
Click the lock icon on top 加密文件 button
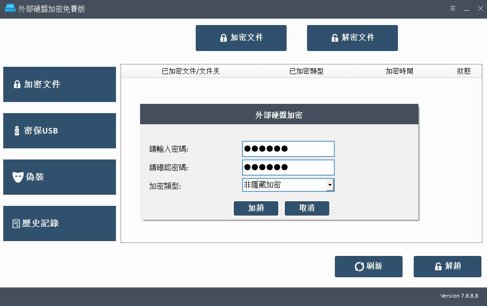pyautogui.click(x=223, y=38)
